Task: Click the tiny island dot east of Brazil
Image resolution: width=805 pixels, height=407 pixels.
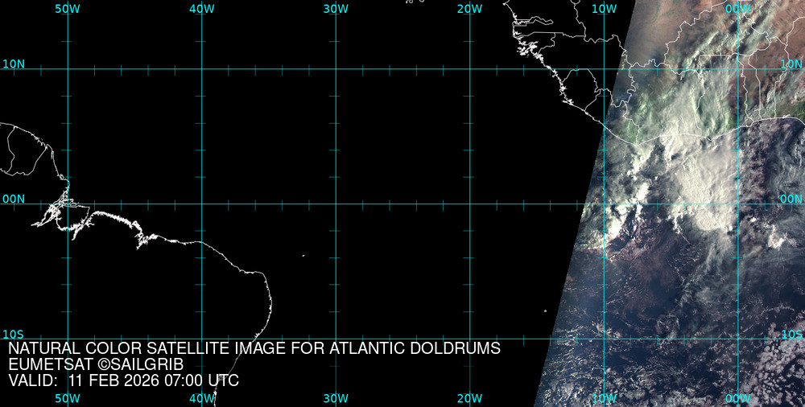Action: click(x=303, y=257)
